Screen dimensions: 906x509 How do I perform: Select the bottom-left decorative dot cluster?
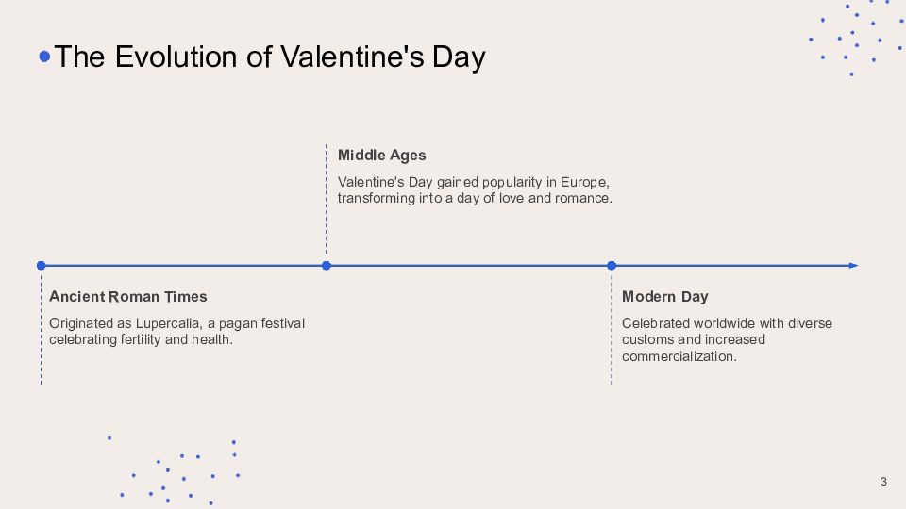tap(179, 471)
